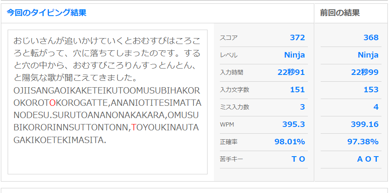390x193 pixels.
Task: Click the 前回の結果 heading
Action: tap(340, 13)
